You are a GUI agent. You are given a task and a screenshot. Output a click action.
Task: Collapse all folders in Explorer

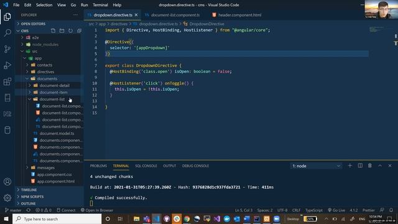tap(79, 30)
